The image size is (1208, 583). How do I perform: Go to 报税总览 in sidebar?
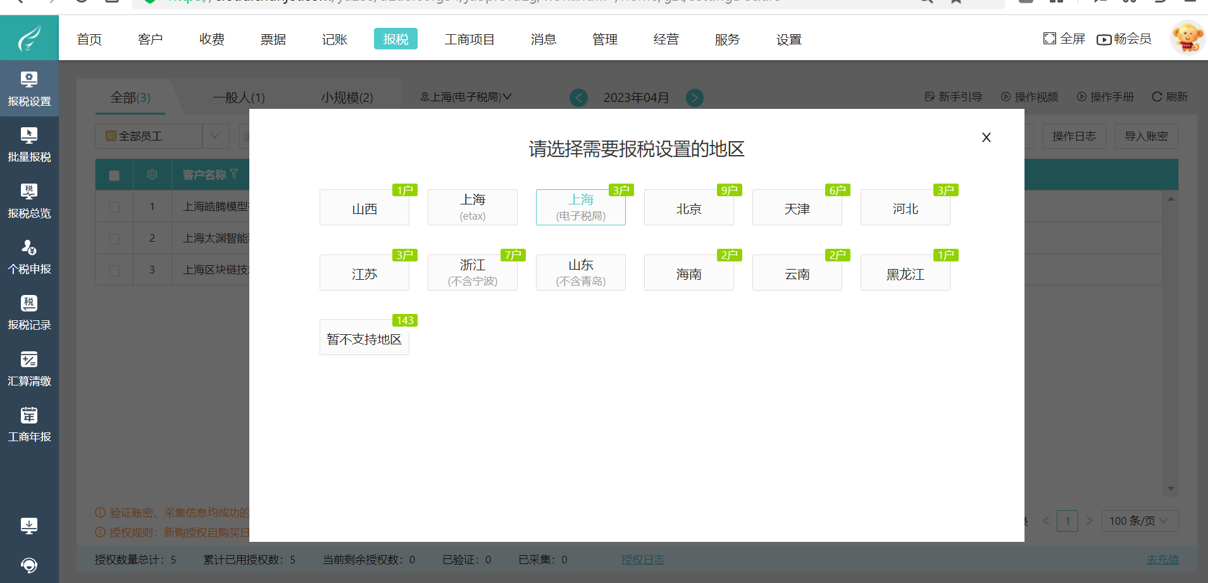coord(29,201)
